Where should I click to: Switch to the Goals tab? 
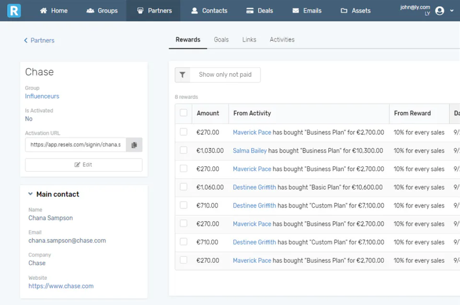click(x=221, y=40)
